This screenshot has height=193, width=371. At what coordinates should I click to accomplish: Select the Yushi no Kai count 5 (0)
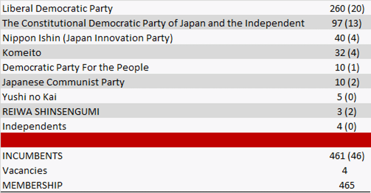point(347,97)
